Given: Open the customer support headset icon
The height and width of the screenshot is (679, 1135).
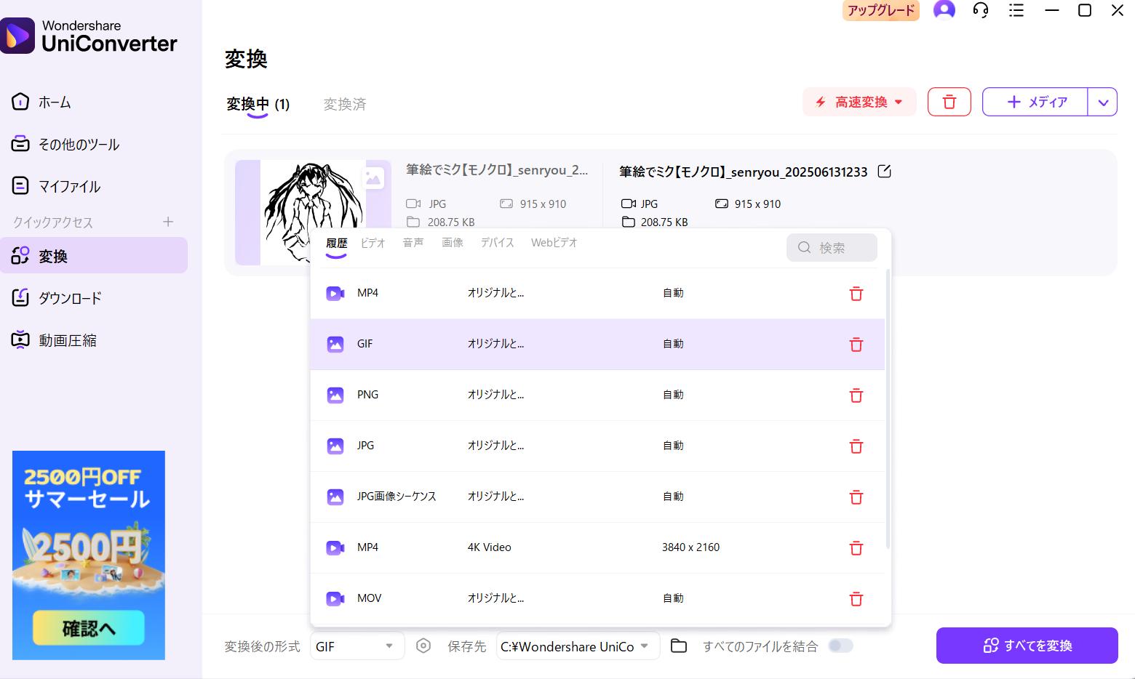Looking at the screenshot, I should click(981, 10).
